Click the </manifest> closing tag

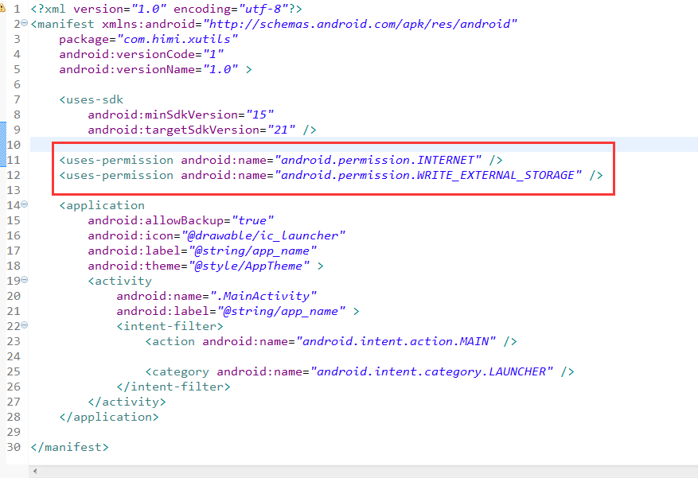point(69,447)
